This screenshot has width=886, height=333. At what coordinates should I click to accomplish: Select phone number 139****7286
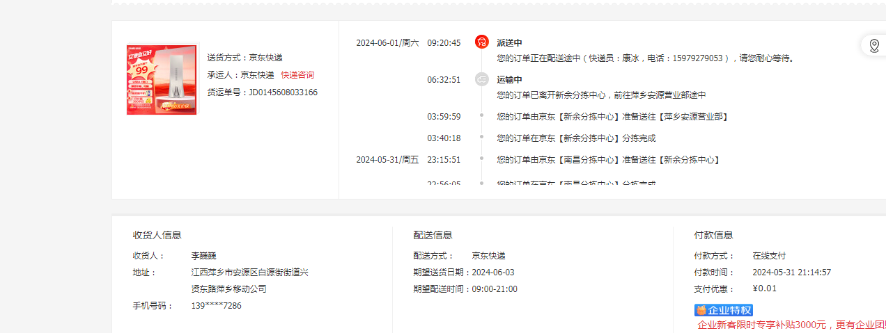coord(217,306)
